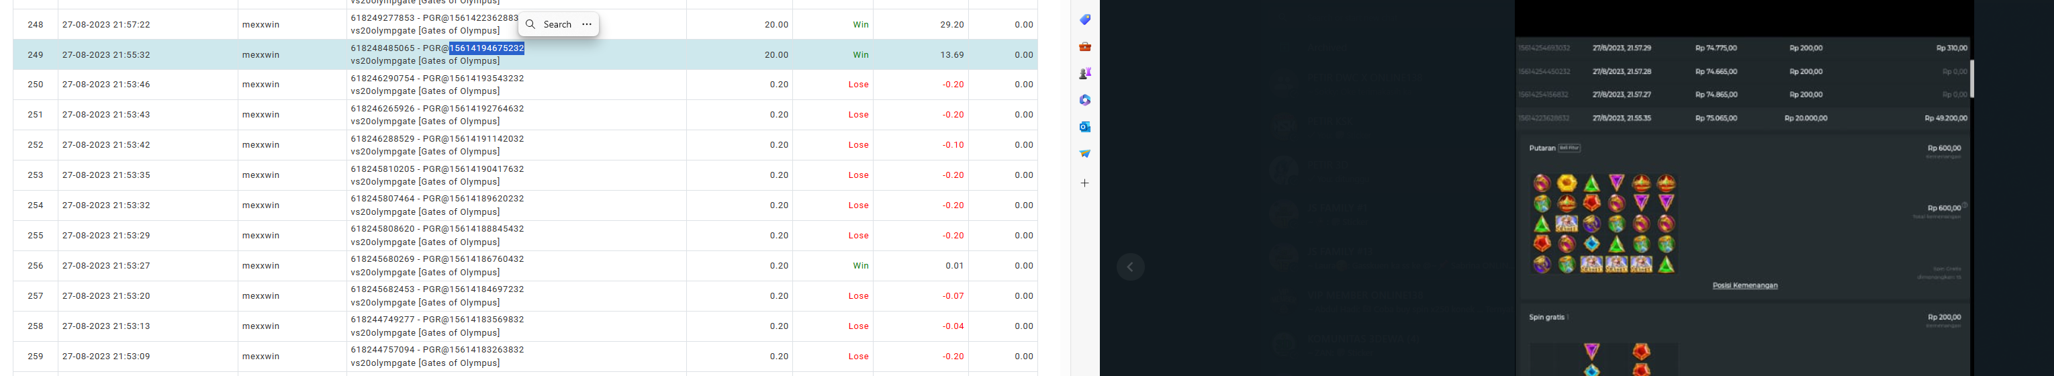Click transaction 618246265926 in row 251

point(383,109)
